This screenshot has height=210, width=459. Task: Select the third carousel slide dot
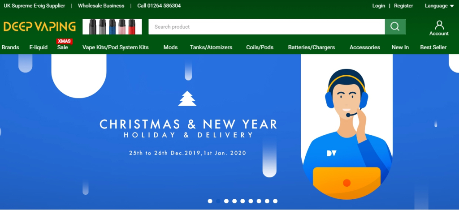click(x=226, y=201)
